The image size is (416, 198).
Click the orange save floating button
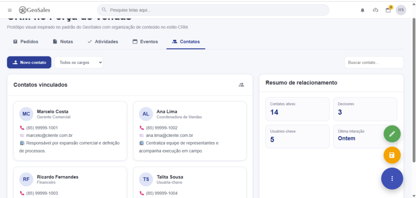point(392,155)
